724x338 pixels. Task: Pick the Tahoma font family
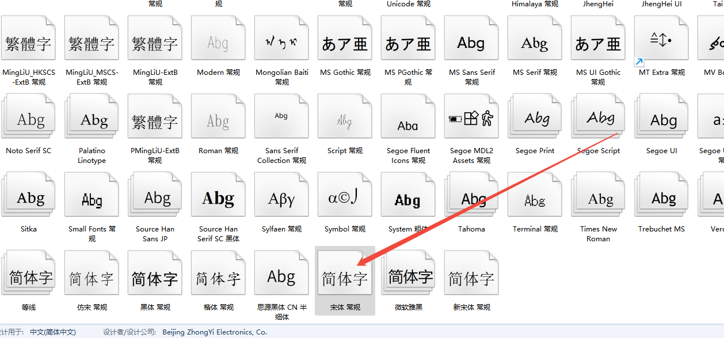pos(472,195)
